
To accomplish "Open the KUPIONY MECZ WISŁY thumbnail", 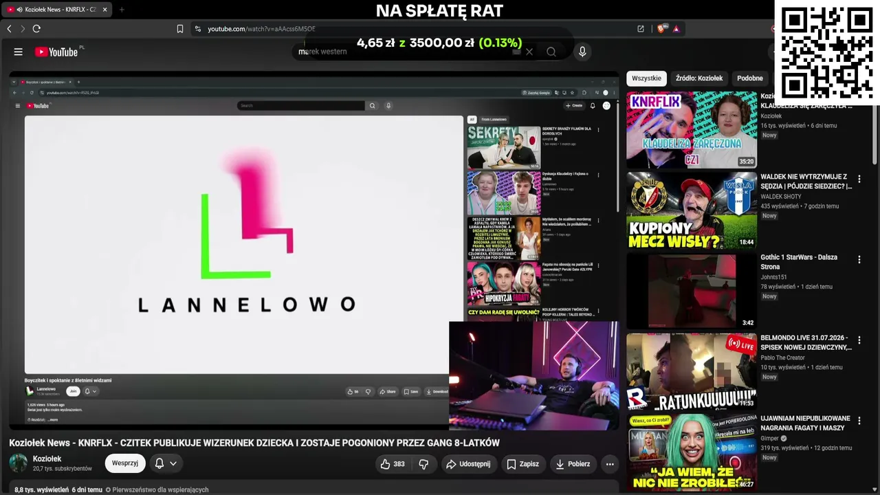I will [x=692, y=211].
